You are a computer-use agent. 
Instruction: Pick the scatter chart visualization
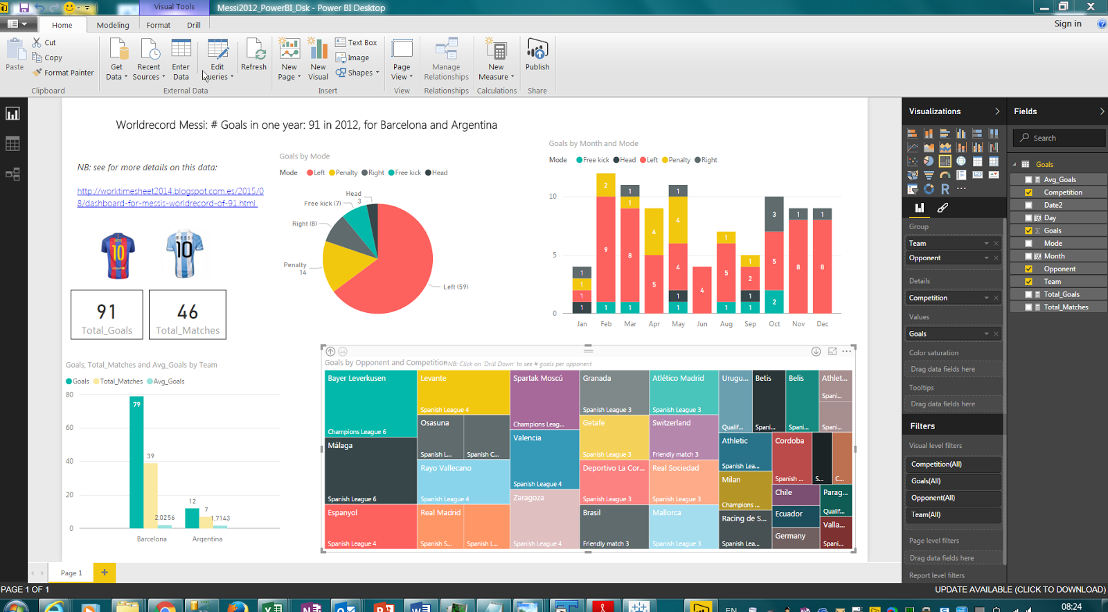point(913,161)
